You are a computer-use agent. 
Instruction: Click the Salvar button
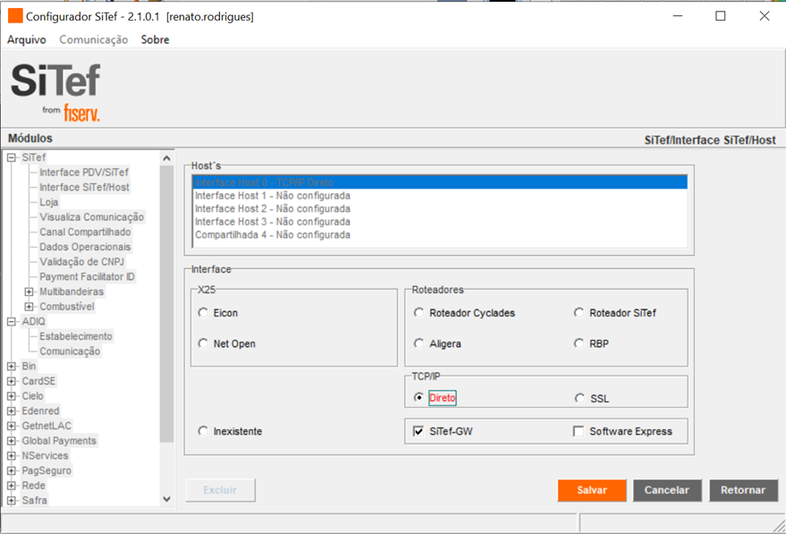pyautogui.click(x=592, y=490)
